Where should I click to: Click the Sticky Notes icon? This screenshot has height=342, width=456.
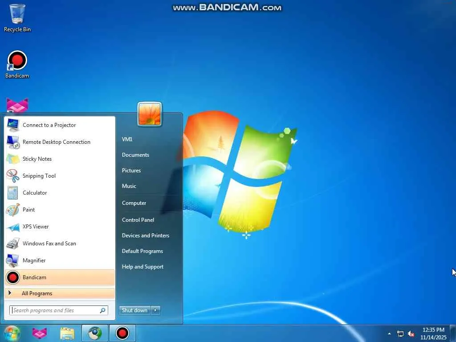coord(13,159)
